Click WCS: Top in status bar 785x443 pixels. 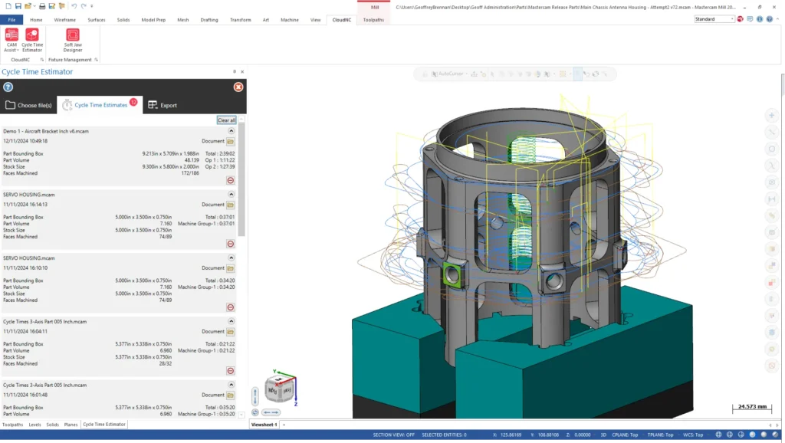(x=693, y=435)
